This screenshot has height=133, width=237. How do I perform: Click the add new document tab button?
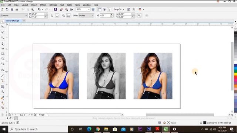coord(24,21)
